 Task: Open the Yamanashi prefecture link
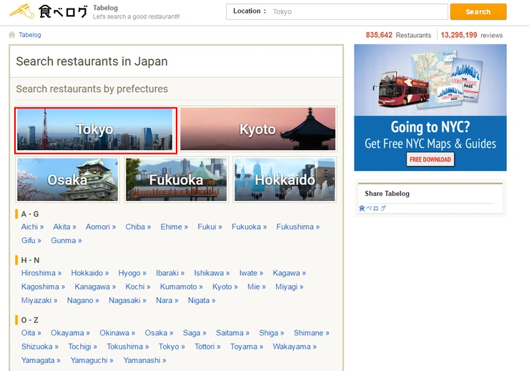point(144,360)
